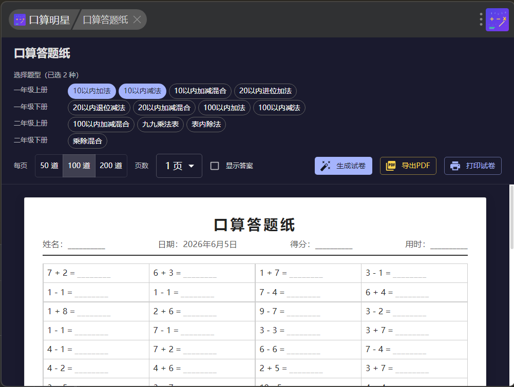Screen dimensions: 514x387
Task: Click the problem cell 2 + 6 =
Action: pyautogui.click(x=202, y=312)
